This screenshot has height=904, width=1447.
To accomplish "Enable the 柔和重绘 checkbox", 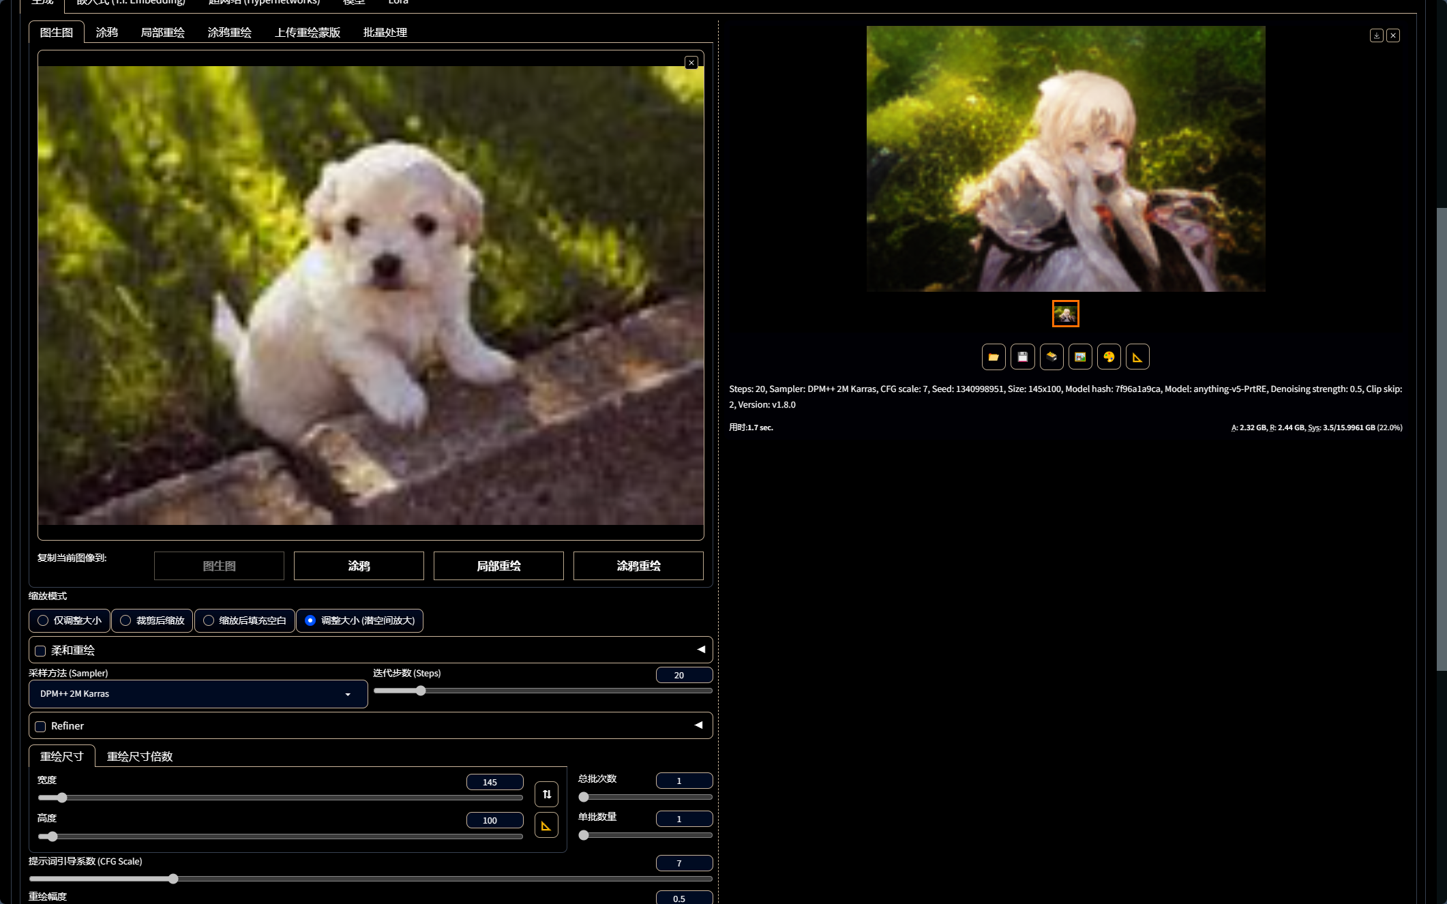I will coord(40,651).
